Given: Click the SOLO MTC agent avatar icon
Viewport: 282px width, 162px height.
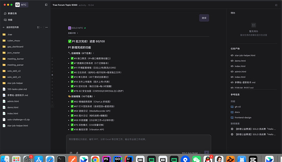Looking at the screenshot, I should click(69, 28).
